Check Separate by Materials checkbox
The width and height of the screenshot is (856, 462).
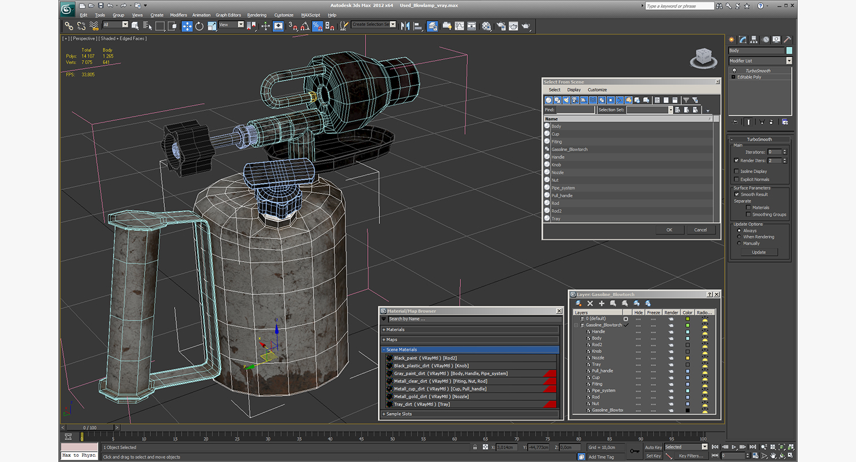pos(748,208)
